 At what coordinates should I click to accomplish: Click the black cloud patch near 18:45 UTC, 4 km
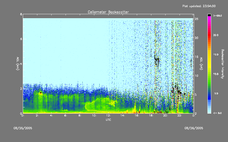click(156, 61)
